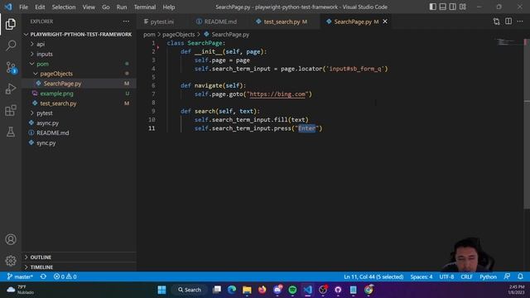530x298 pixels.
Task: Open Windows Start button
Action: point(161,290)
